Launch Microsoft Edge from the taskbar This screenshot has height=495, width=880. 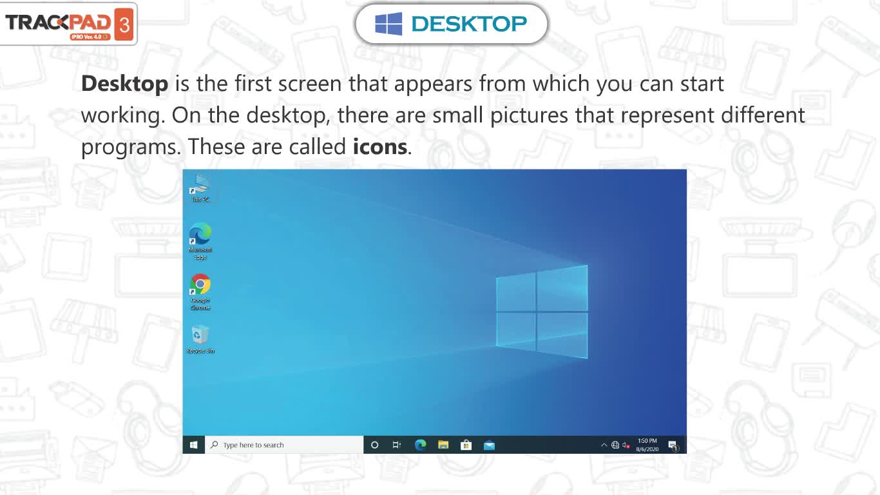[421, 445]
